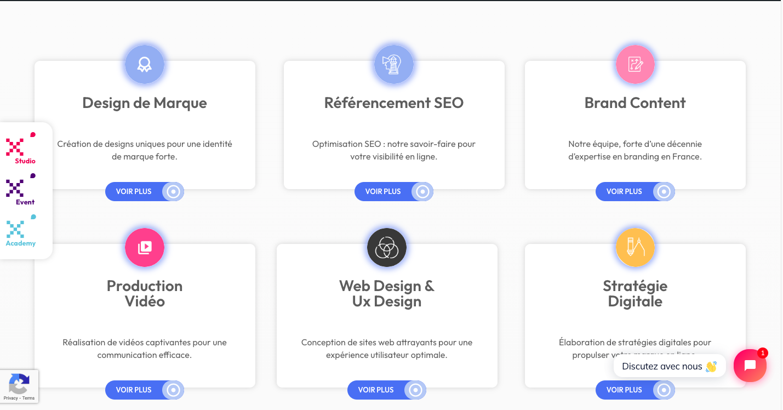Select the pink Brand Content pen icon

635,64
